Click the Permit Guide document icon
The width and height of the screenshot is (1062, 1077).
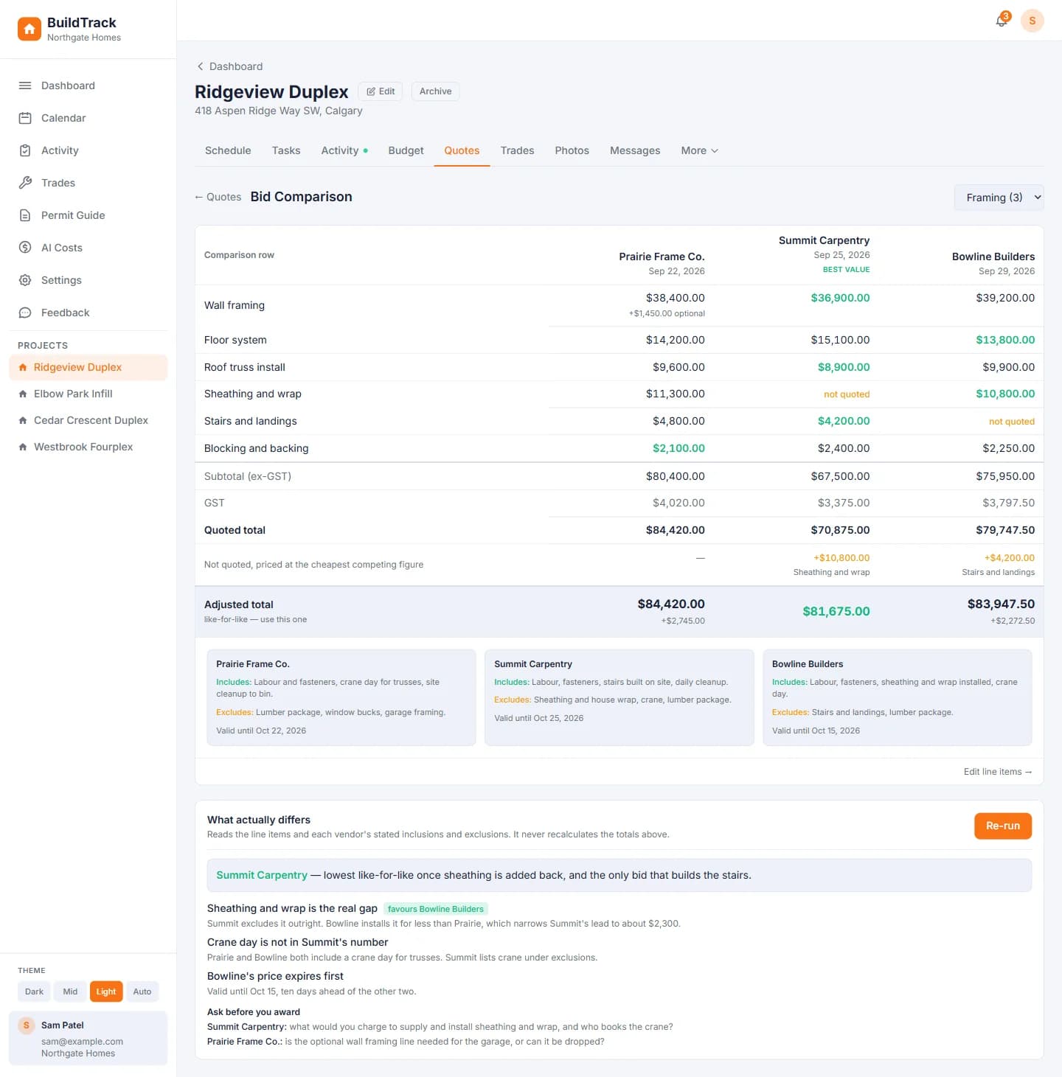[x=25, y=215]
